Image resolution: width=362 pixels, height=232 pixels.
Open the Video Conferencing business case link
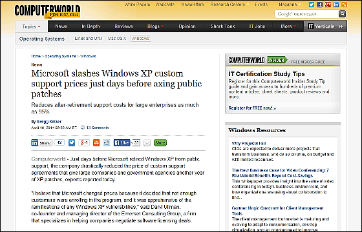[x=281, y=173]
